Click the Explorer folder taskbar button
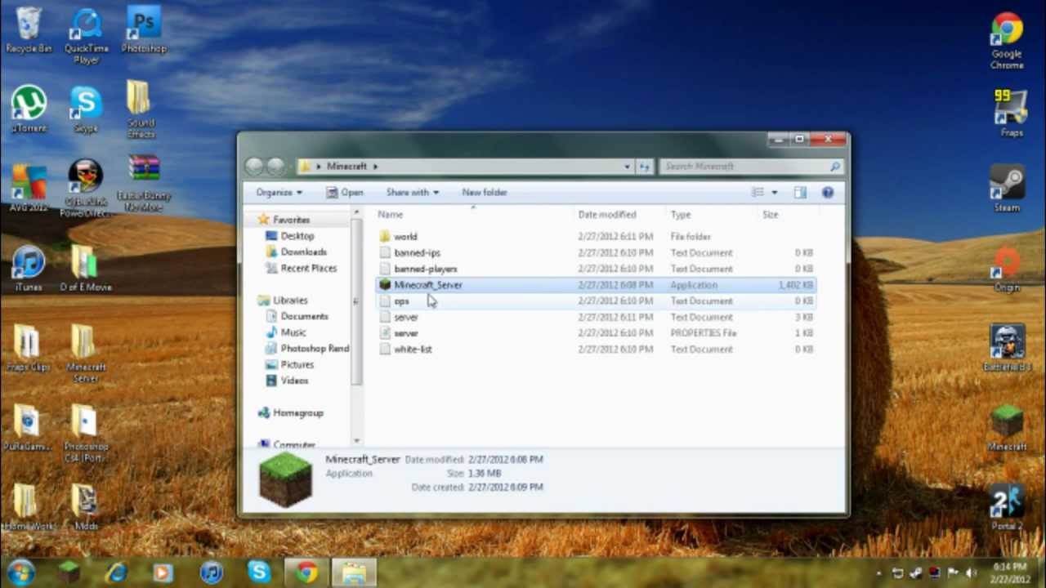The width and height of the screenshot is (1046, 588). (354, 572)
